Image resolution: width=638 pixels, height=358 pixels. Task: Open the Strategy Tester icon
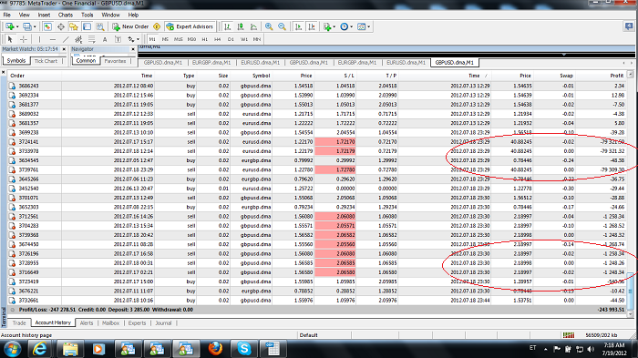tap(100, 26)
